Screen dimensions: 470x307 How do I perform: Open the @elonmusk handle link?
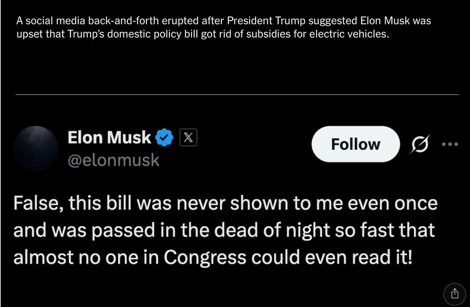pos(113,160)
